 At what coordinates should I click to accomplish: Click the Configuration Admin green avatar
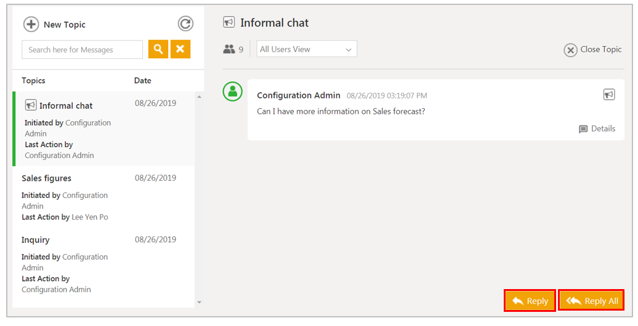click(232, 92)
